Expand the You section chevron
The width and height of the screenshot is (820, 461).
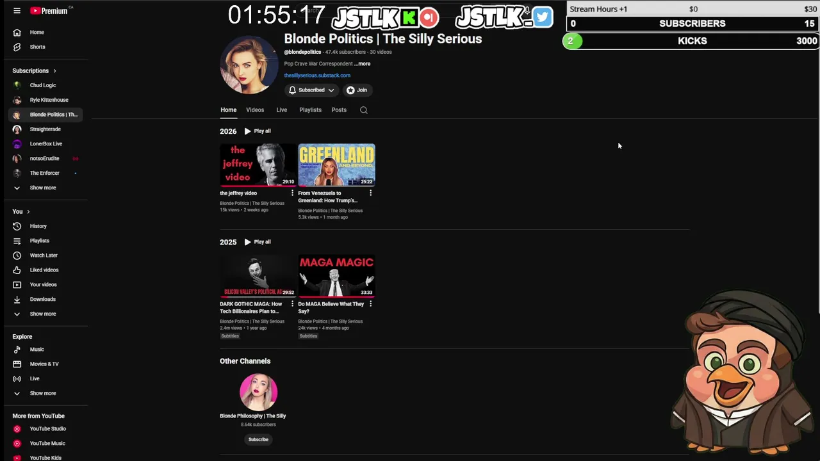28,212
